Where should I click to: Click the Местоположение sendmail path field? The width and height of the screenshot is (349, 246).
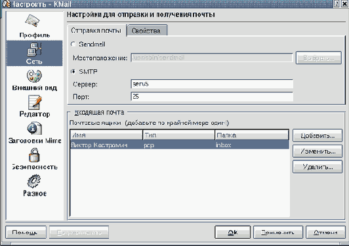coord(212,58)
